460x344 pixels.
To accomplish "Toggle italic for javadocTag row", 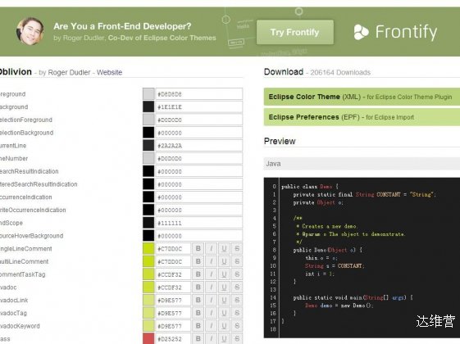I will 211,313.
